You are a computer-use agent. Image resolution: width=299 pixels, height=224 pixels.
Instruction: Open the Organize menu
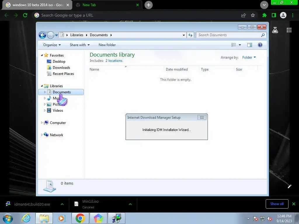52,45
